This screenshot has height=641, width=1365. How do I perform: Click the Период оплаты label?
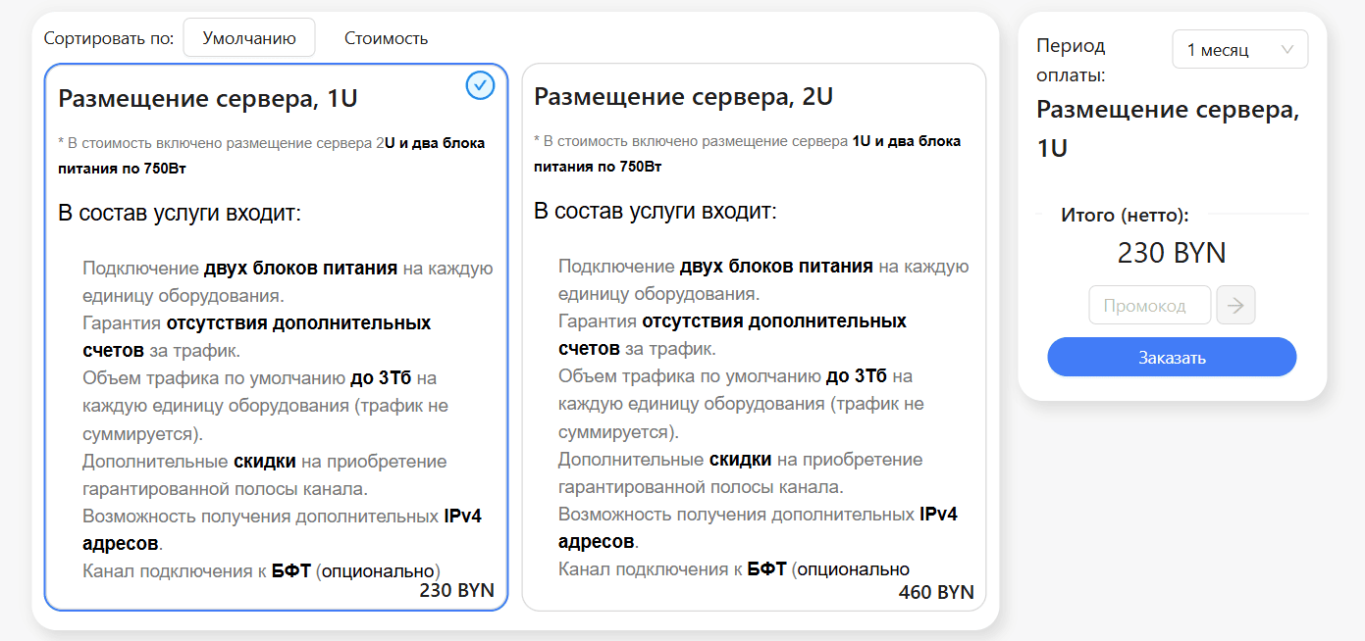tap(1071, 60)
